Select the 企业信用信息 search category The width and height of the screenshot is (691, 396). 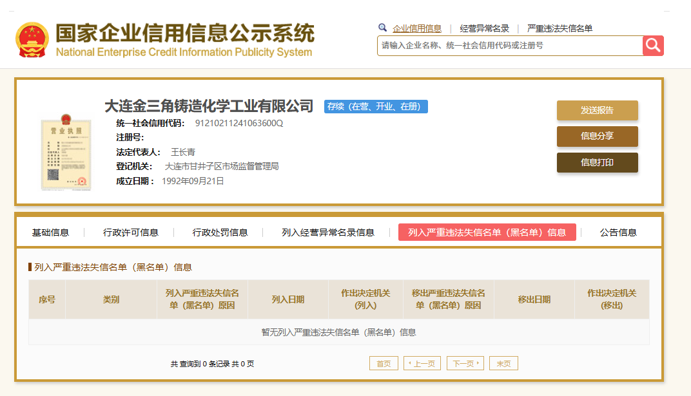tap(417, 28)
